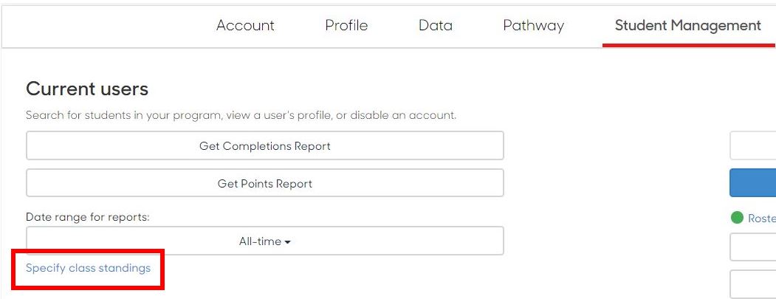776x299 pixels.
Task: Click the bottom-most field on the right
Action: click(752, 284)
